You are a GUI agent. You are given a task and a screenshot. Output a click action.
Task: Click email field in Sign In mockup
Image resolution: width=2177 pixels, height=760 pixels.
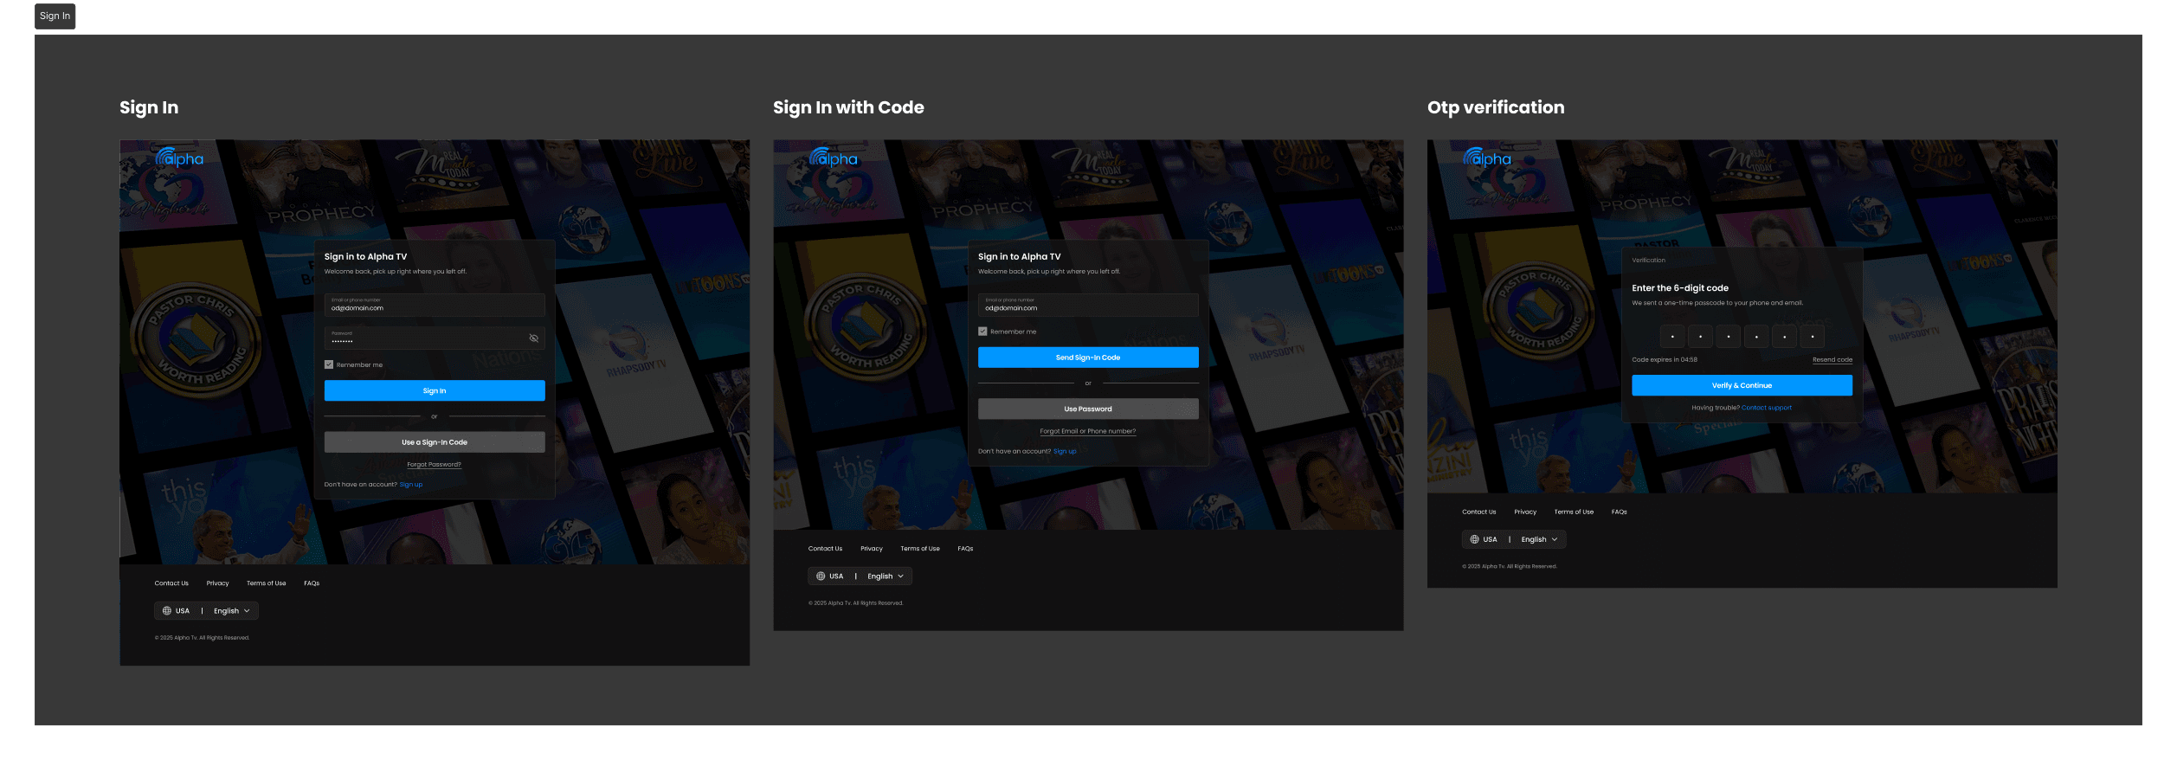click(x=435, y=305)
